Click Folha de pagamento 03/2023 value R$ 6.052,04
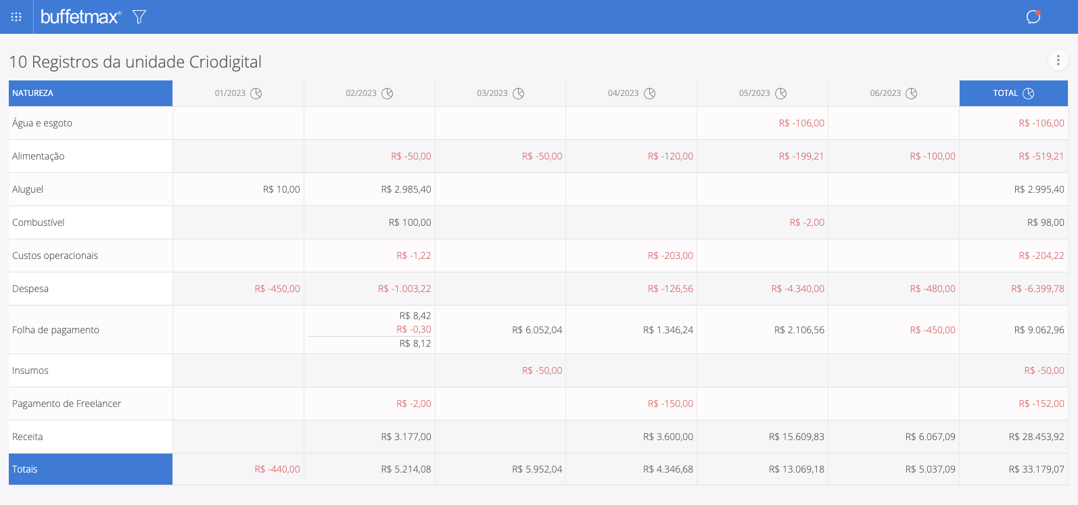 click(537, 330)
